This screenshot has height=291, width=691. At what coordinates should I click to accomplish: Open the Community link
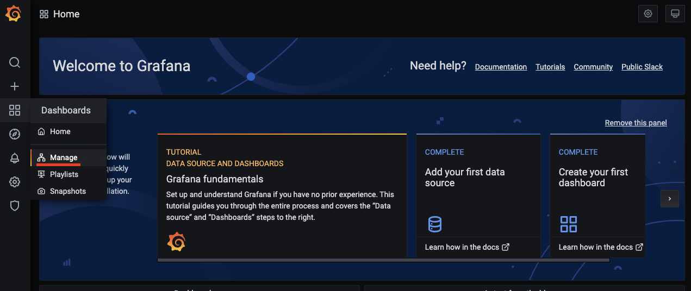(593, 67)
